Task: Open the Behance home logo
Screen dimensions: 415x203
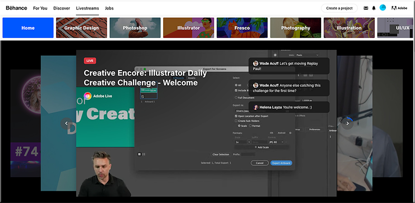Action: [x=16, y=8]
